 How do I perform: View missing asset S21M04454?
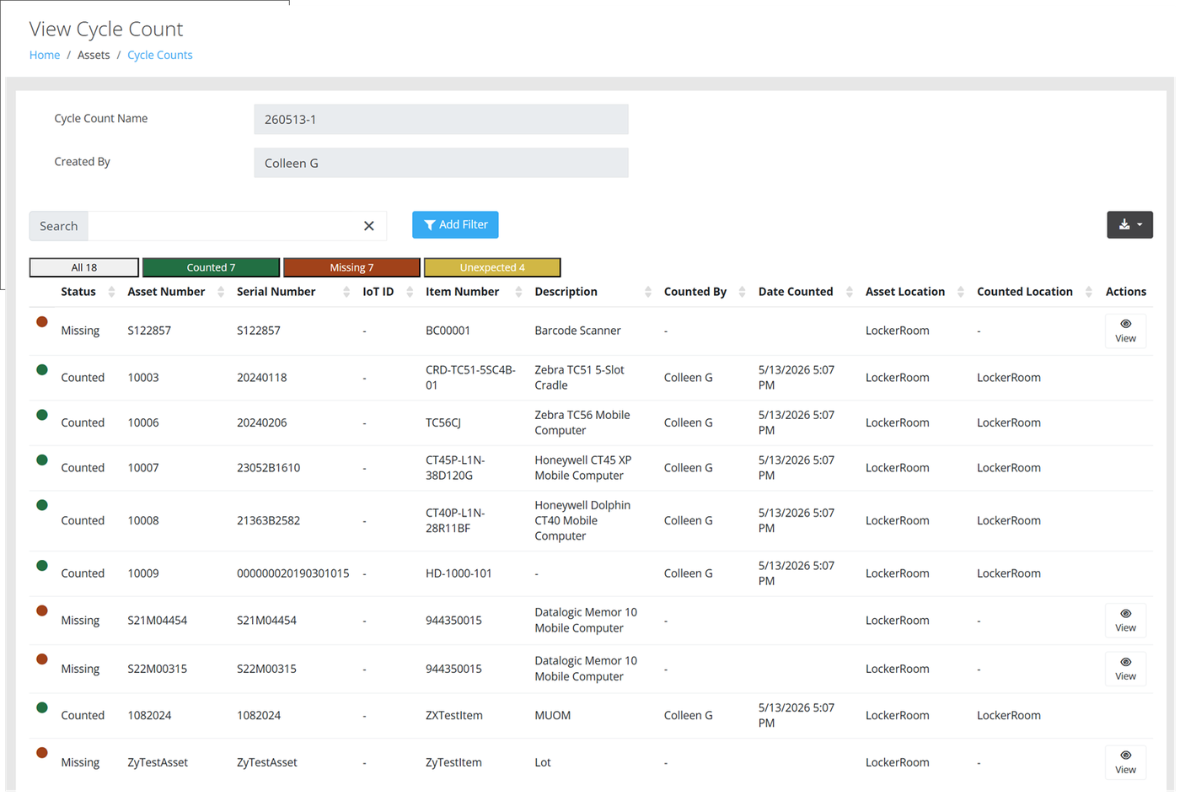(1125, 621)
